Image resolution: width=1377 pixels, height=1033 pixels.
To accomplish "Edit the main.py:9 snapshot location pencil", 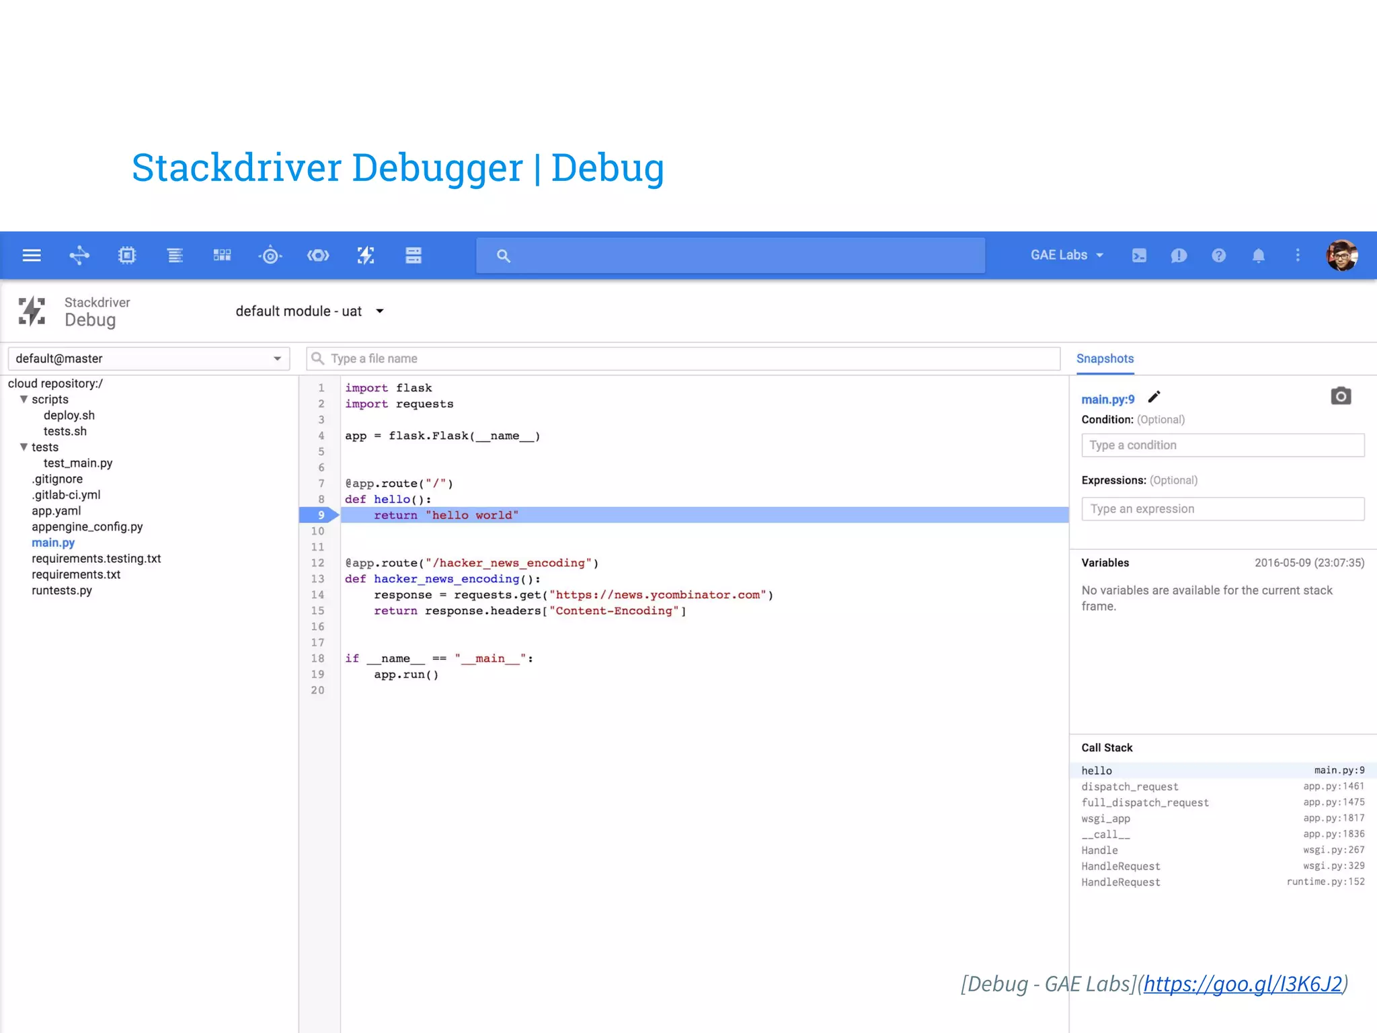I will tap(1154, 397).
